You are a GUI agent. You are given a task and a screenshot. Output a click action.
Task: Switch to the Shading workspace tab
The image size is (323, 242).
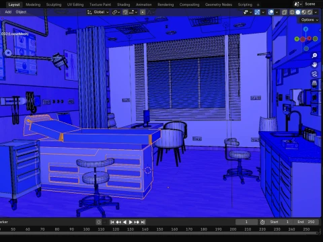(x=123, y=5)
